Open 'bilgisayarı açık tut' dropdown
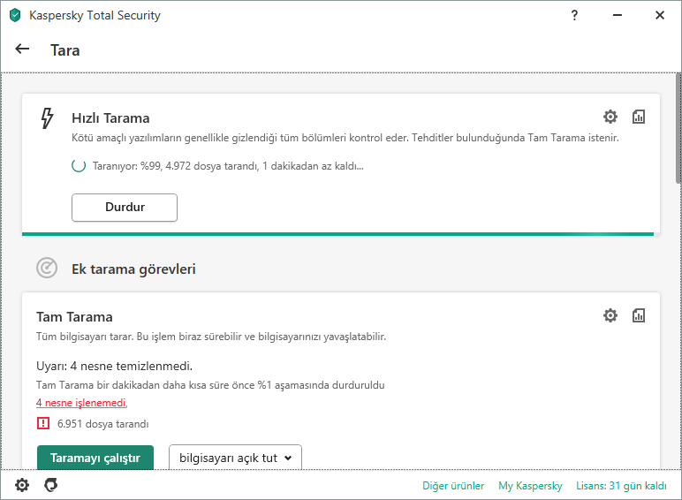 (235, 458)
